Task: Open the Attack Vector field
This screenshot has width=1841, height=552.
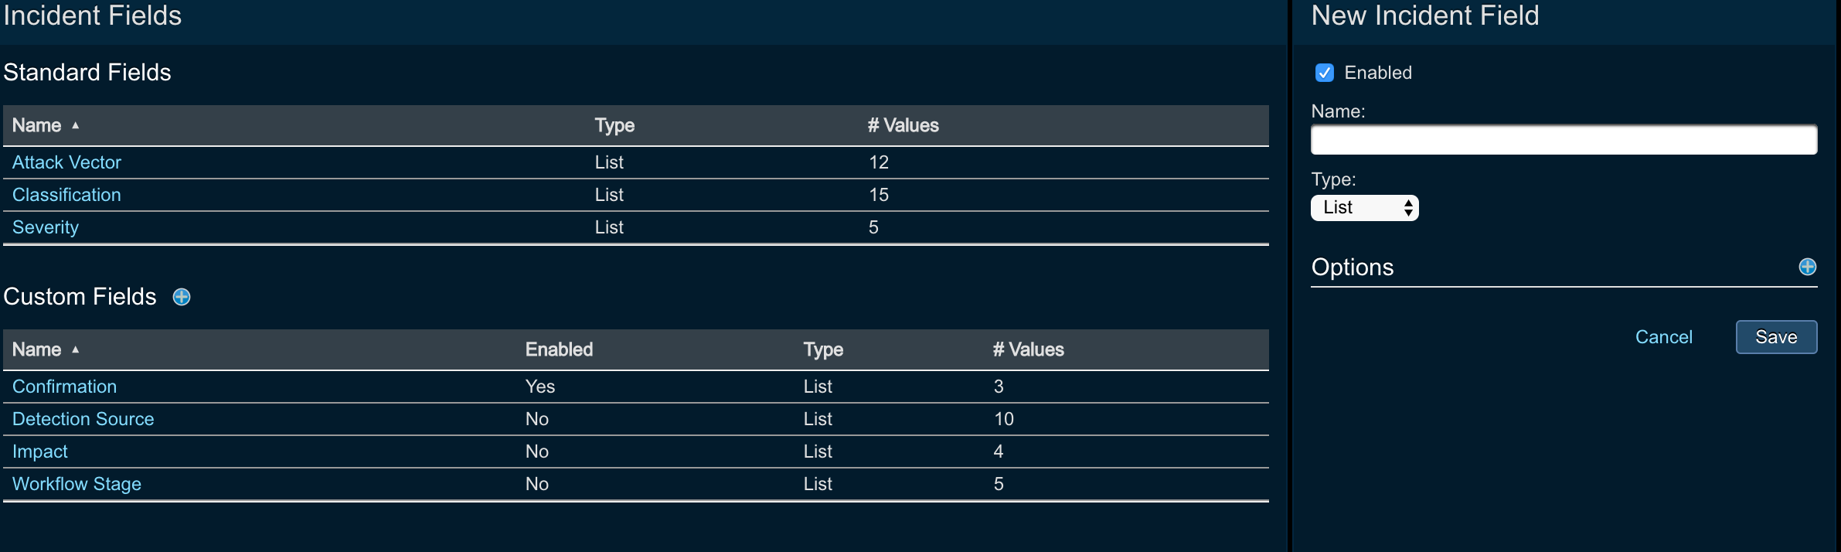Action: tap(66, 162)
